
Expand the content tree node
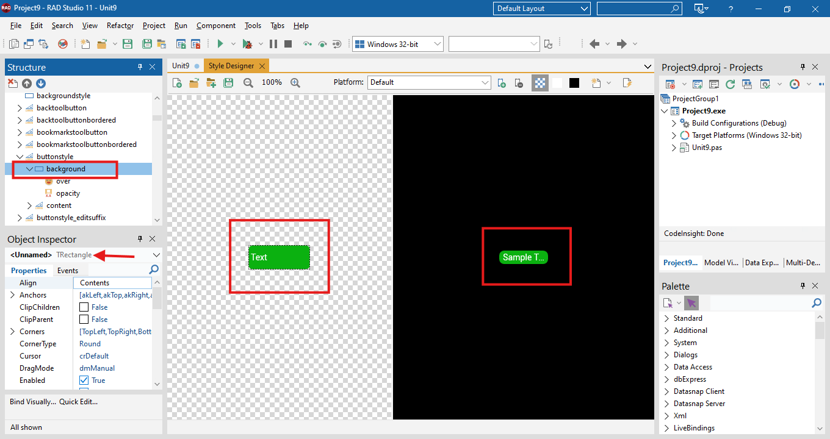pyautogui.click(x=29, y=205)
